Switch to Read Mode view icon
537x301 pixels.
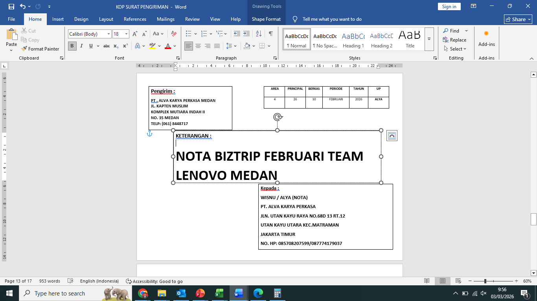(x=427, y=281)
